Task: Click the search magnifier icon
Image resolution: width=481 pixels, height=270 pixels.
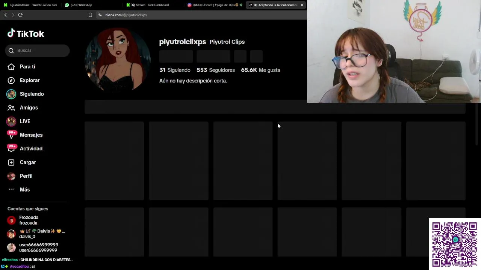Action: click(x=11, y=51)
